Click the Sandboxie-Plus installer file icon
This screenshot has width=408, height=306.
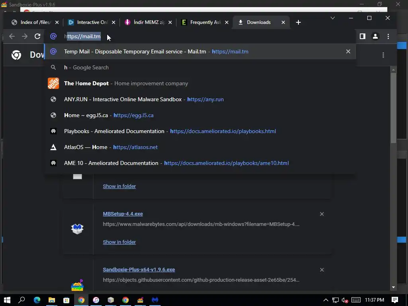click(x=77, y=285)
